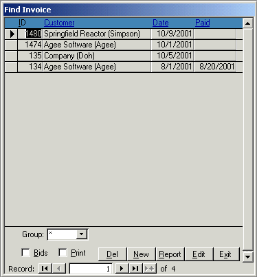Viewport: 257px width, 277px height.
Task: Click the scroll up arrow
Action: (x=248, y=23)
